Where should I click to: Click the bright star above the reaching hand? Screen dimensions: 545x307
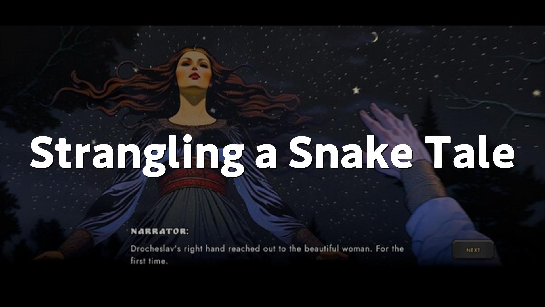pyautogui.click(x=356, y=91)
